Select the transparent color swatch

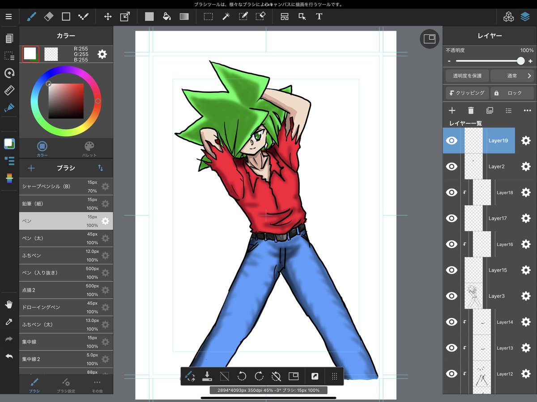click(51, 54)
